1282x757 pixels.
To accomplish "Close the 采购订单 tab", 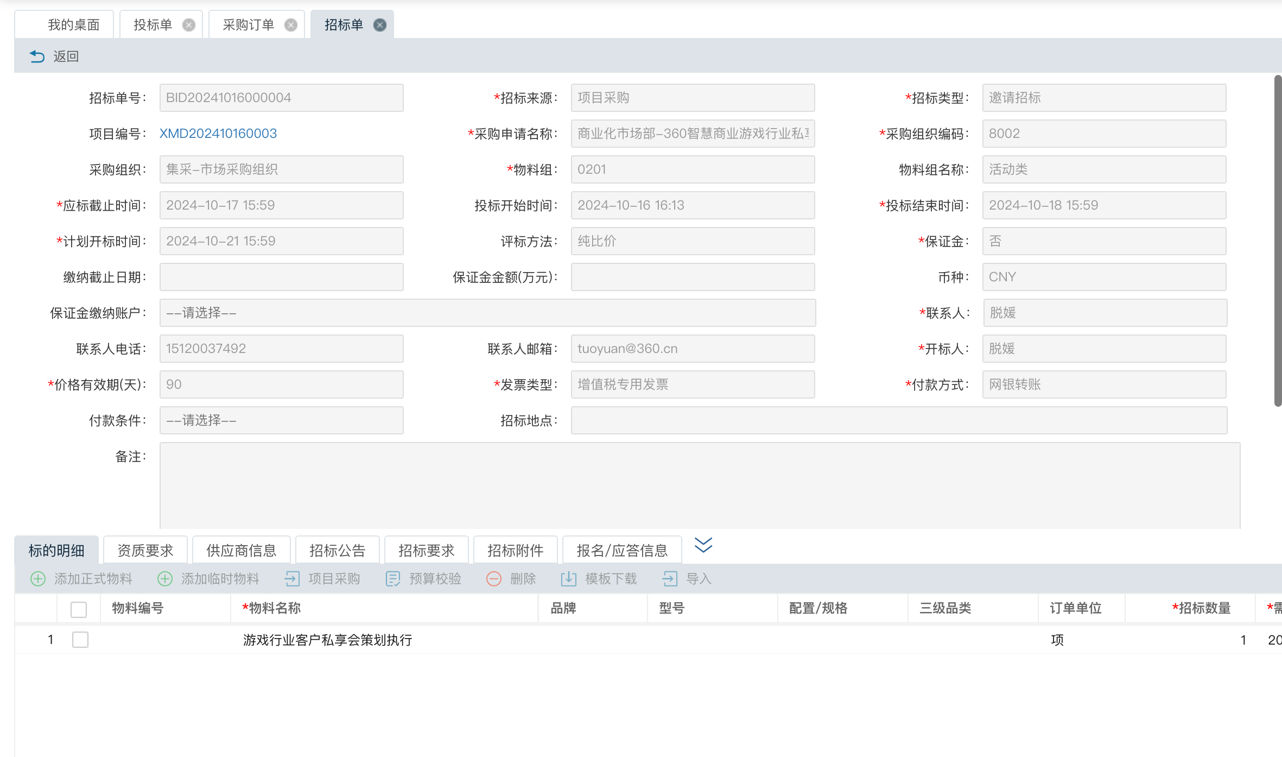I will [x=291, y=25].
